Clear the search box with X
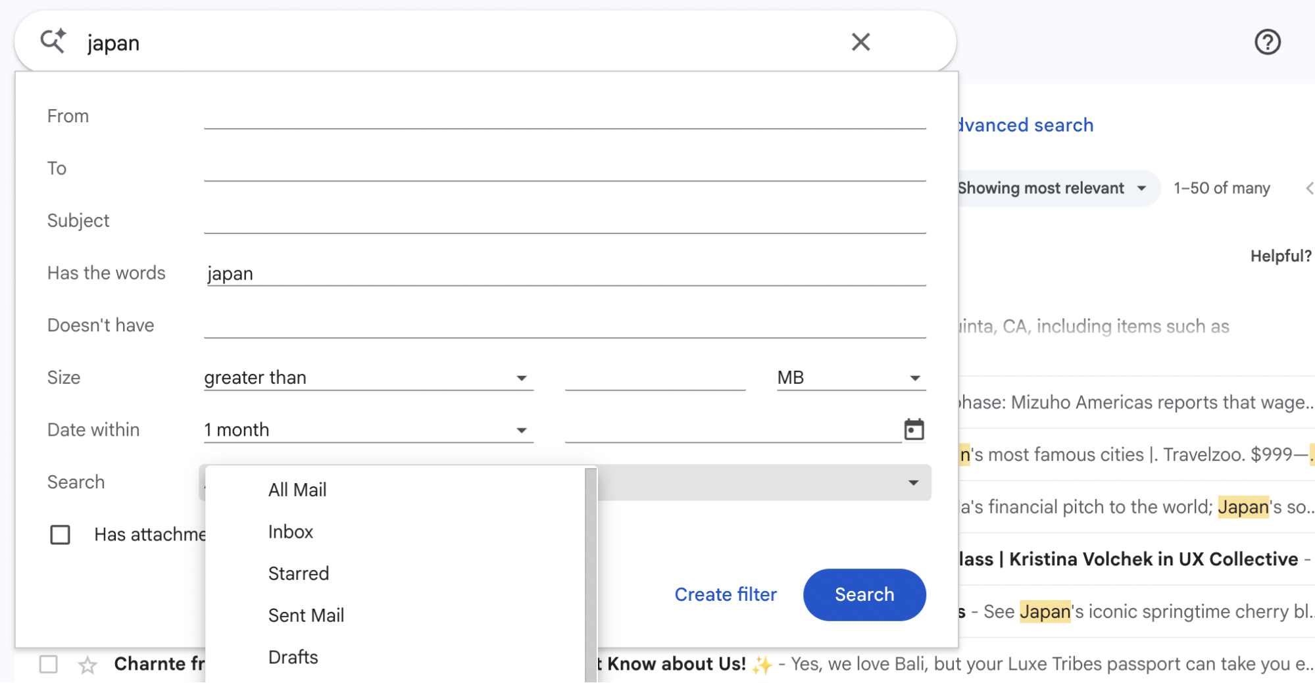The image size is (1315, 683). [x=860, y=42]
